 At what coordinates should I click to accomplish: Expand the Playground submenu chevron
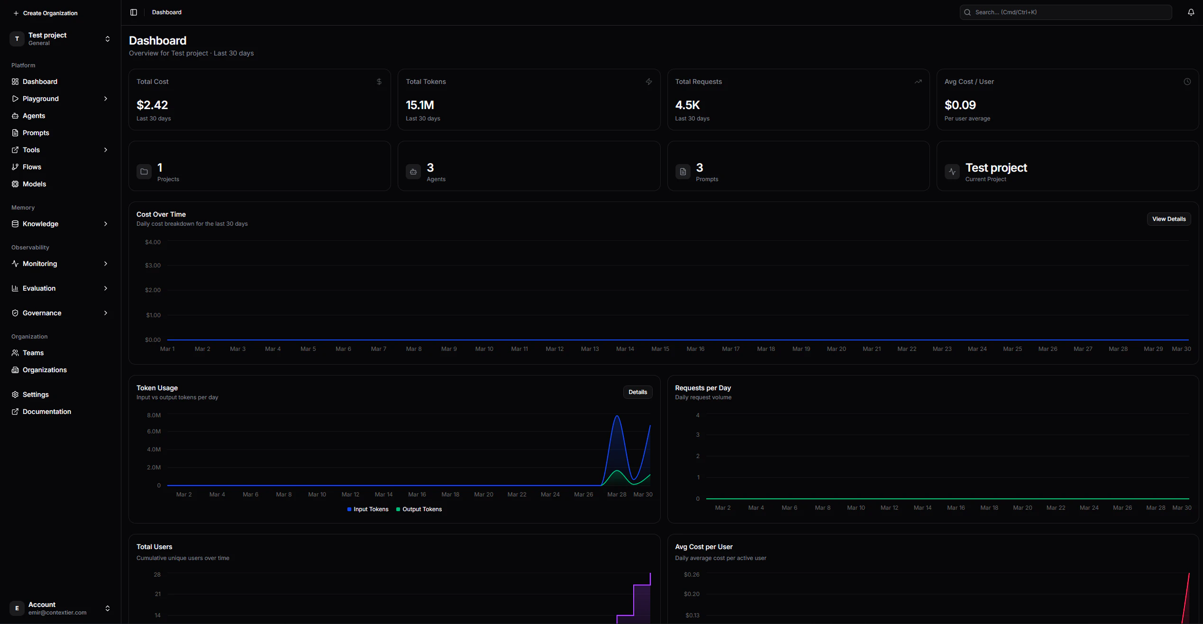point(106,99)
